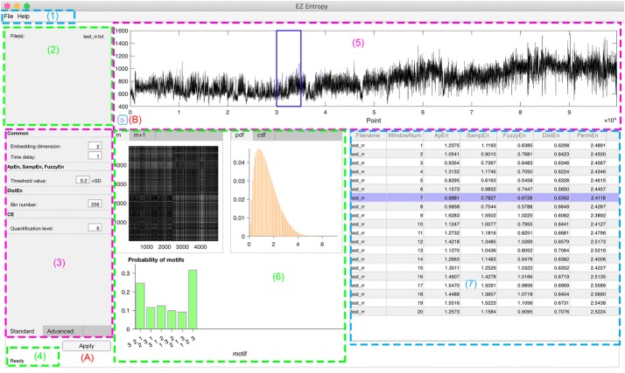This screenshot has height=373, width=625.
Task: Click the red close window button
Action: pos(7,6)
